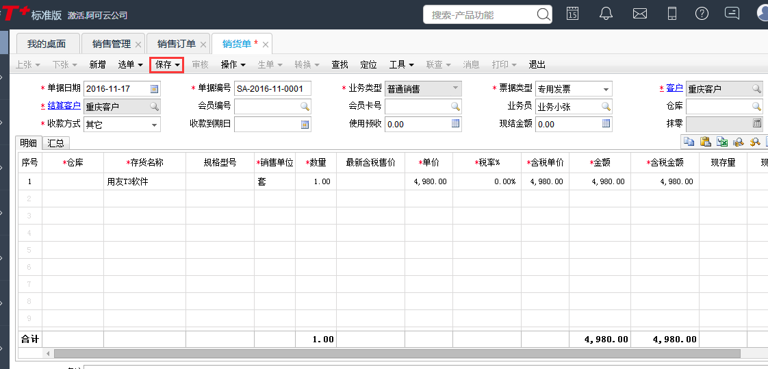Click the copy rows icon above grid
The image size is (768, 369).
point(689,142)
